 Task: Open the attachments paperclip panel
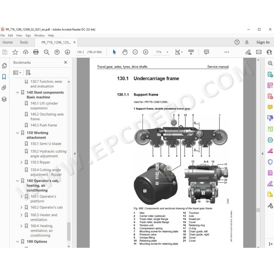(x=4, y=88)
